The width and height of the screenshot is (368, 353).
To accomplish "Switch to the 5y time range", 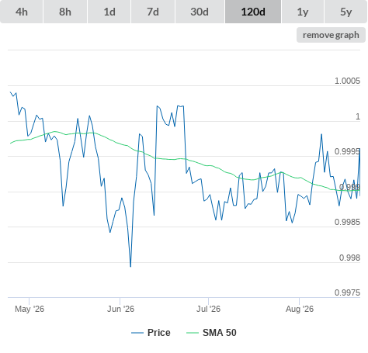I will (345, 12).
